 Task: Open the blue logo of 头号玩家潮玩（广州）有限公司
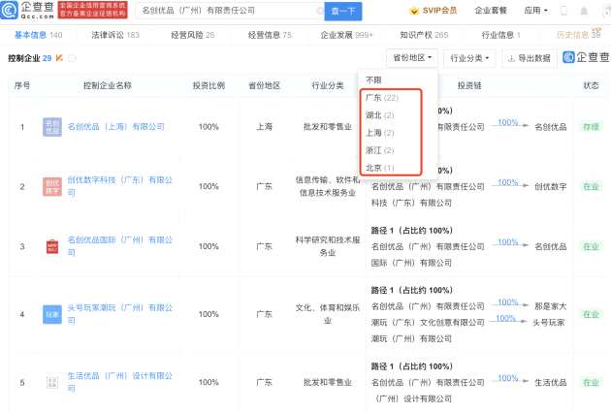tap(52, 314)
